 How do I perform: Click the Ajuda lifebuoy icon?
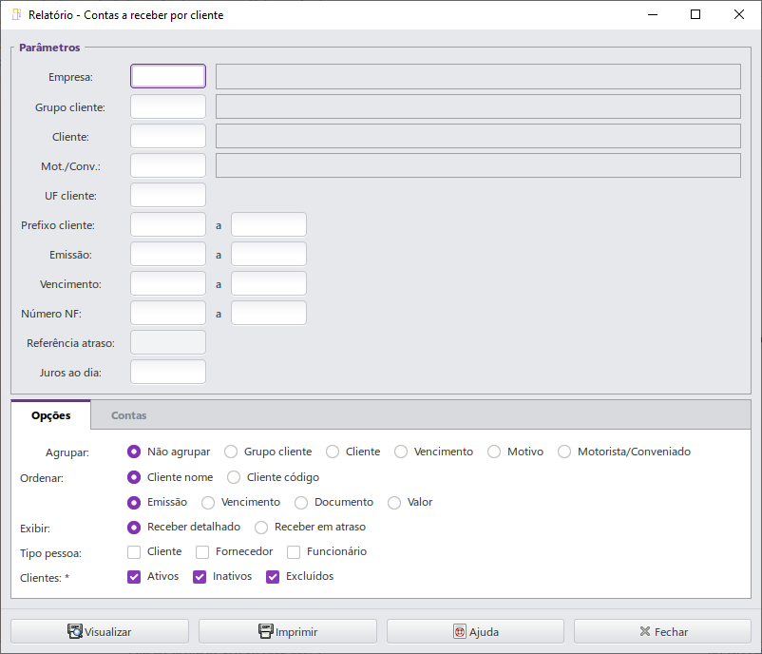click(x=460, y=631)
